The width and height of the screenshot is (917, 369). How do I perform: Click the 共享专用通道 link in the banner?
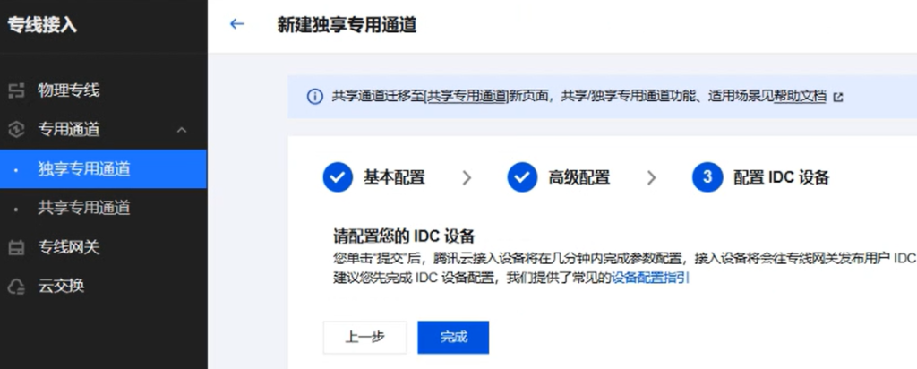[x=467, y=97]
